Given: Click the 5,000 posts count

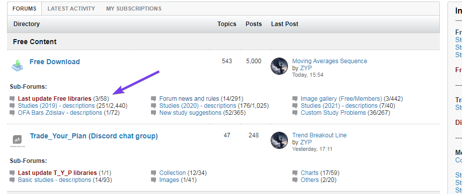Looking at the screenshot, I should [x=254, y=61].
